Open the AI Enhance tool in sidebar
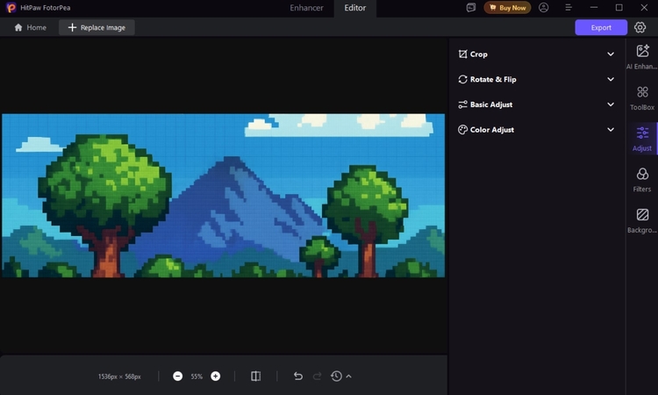This screenshot has width=658, height=395. pyautogui.click(x=642, y=57)
